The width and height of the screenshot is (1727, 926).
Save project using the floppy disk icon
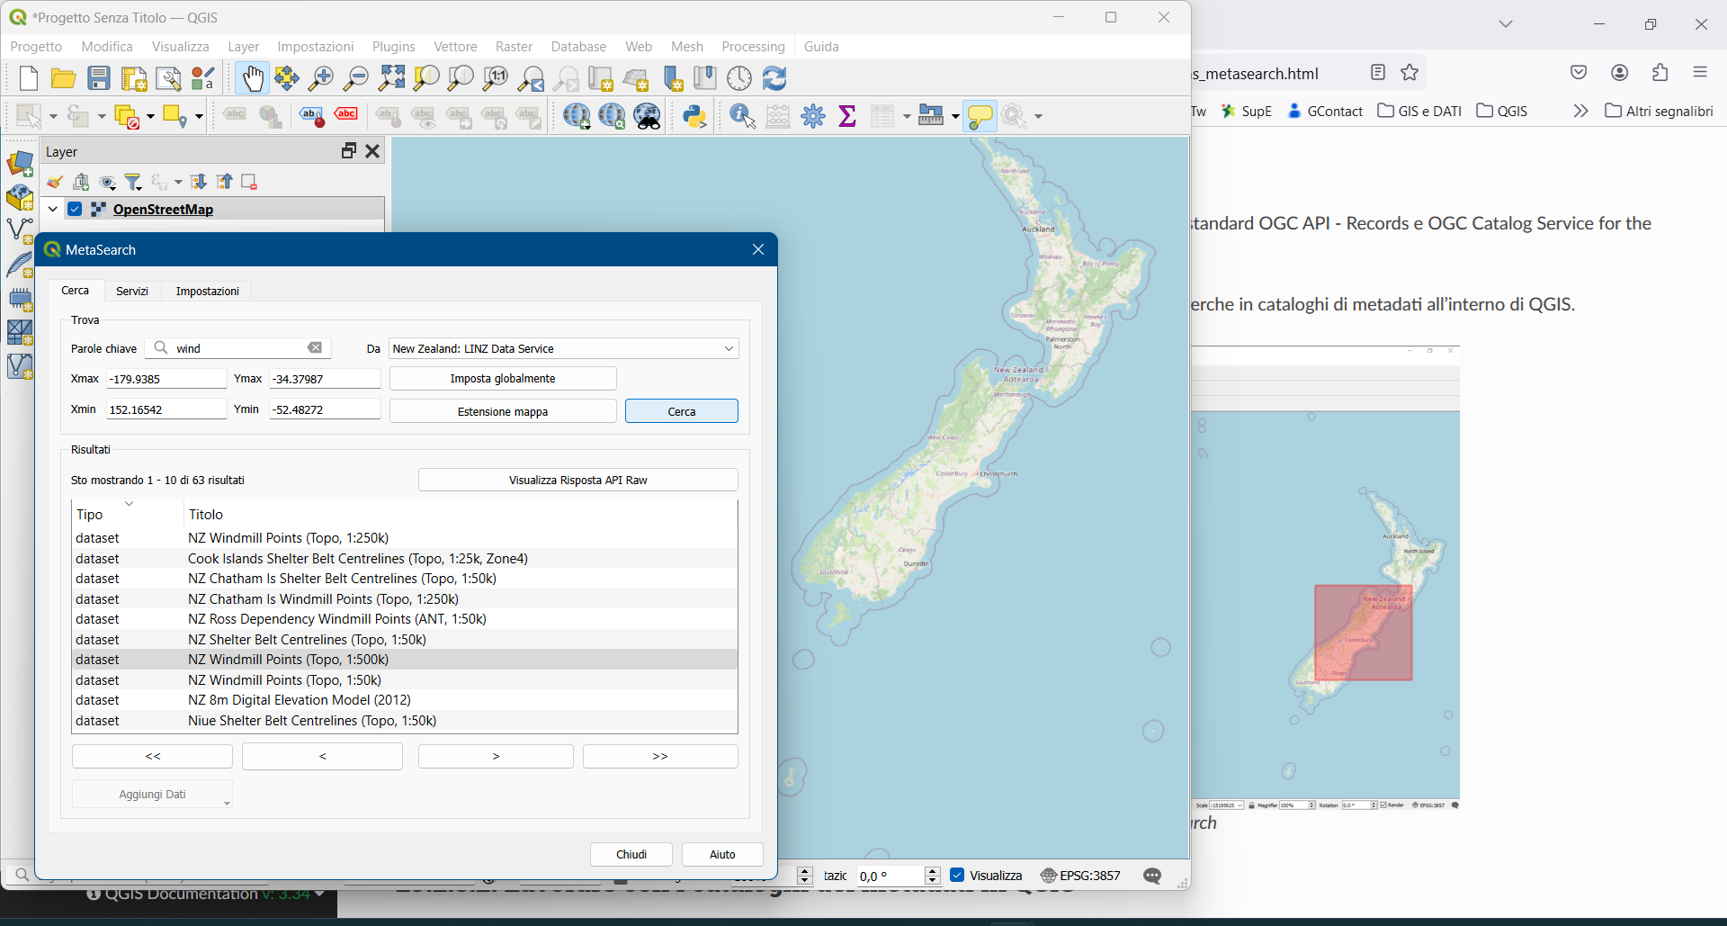99,79
